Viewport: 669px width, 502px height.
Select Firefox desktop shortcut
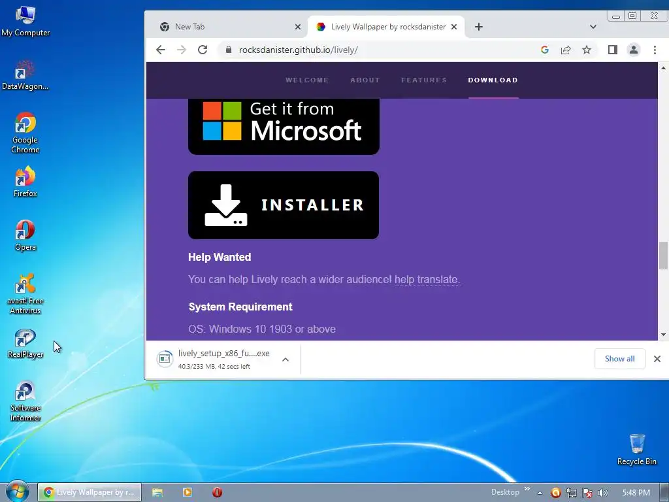tap(25, 182)
